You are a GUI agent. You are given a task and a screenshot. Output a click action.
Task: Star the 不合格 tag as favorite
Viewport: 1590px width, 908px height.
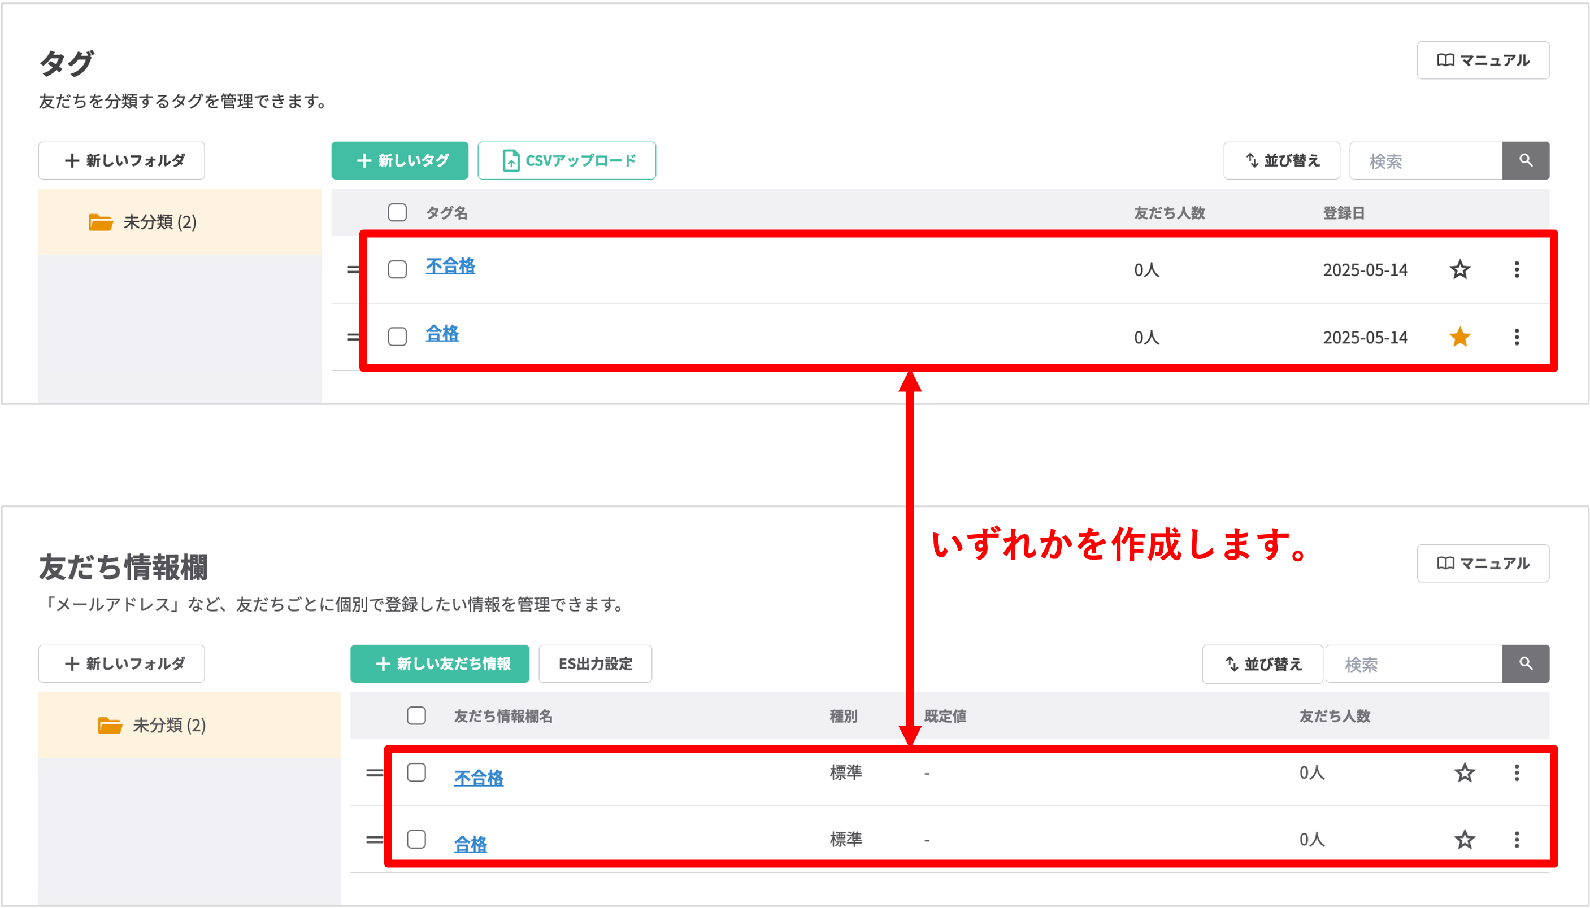pyautogui.click(x=1459, y=269)
